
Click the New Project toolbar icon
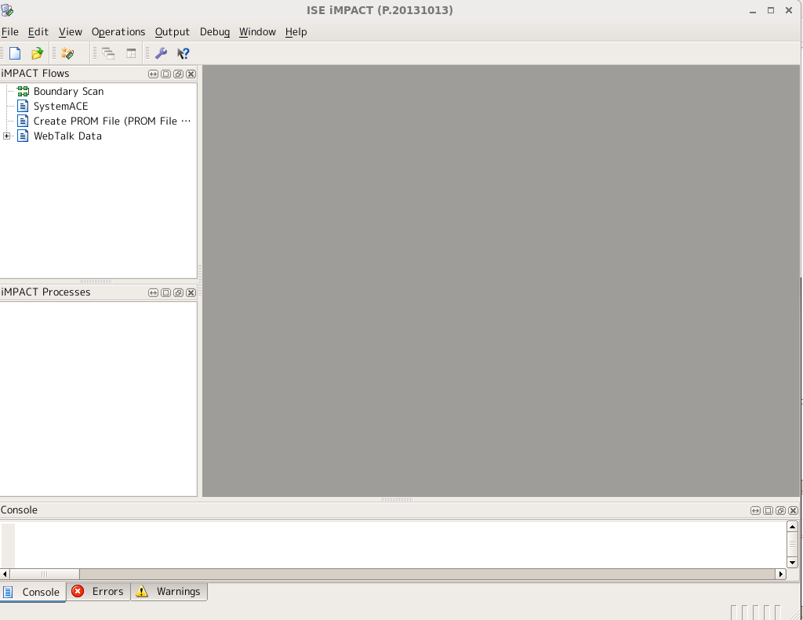pos(15,53)
